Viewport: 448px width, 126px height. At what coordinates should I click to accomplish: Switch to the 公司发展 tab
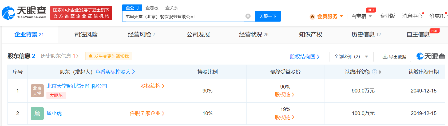coord(198,35)
